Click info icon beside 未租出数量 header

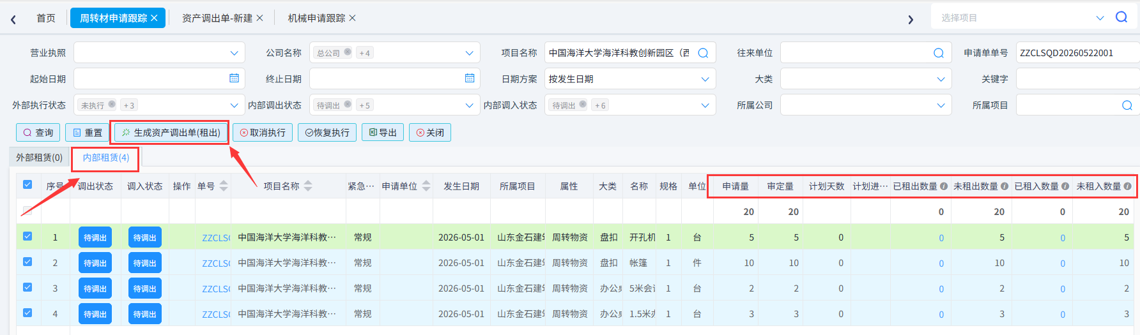coord(1005,186)
